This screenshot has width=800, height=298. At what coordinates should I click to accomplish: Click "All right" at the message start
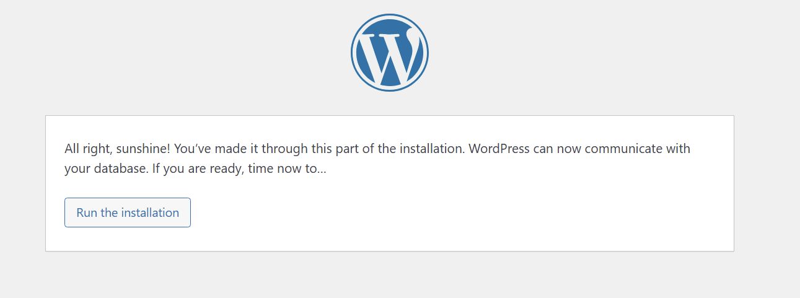click(x=84, y=149)
